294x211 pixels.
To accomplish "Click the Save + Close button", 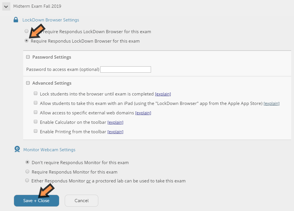I will [37, 201].
